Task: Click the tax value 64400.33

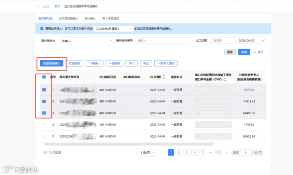Action: [x=249, y=113]
